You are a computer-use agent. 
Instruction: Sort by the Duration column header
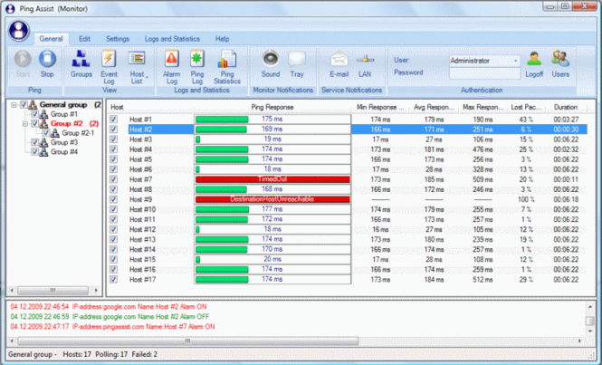pos(566,107)
